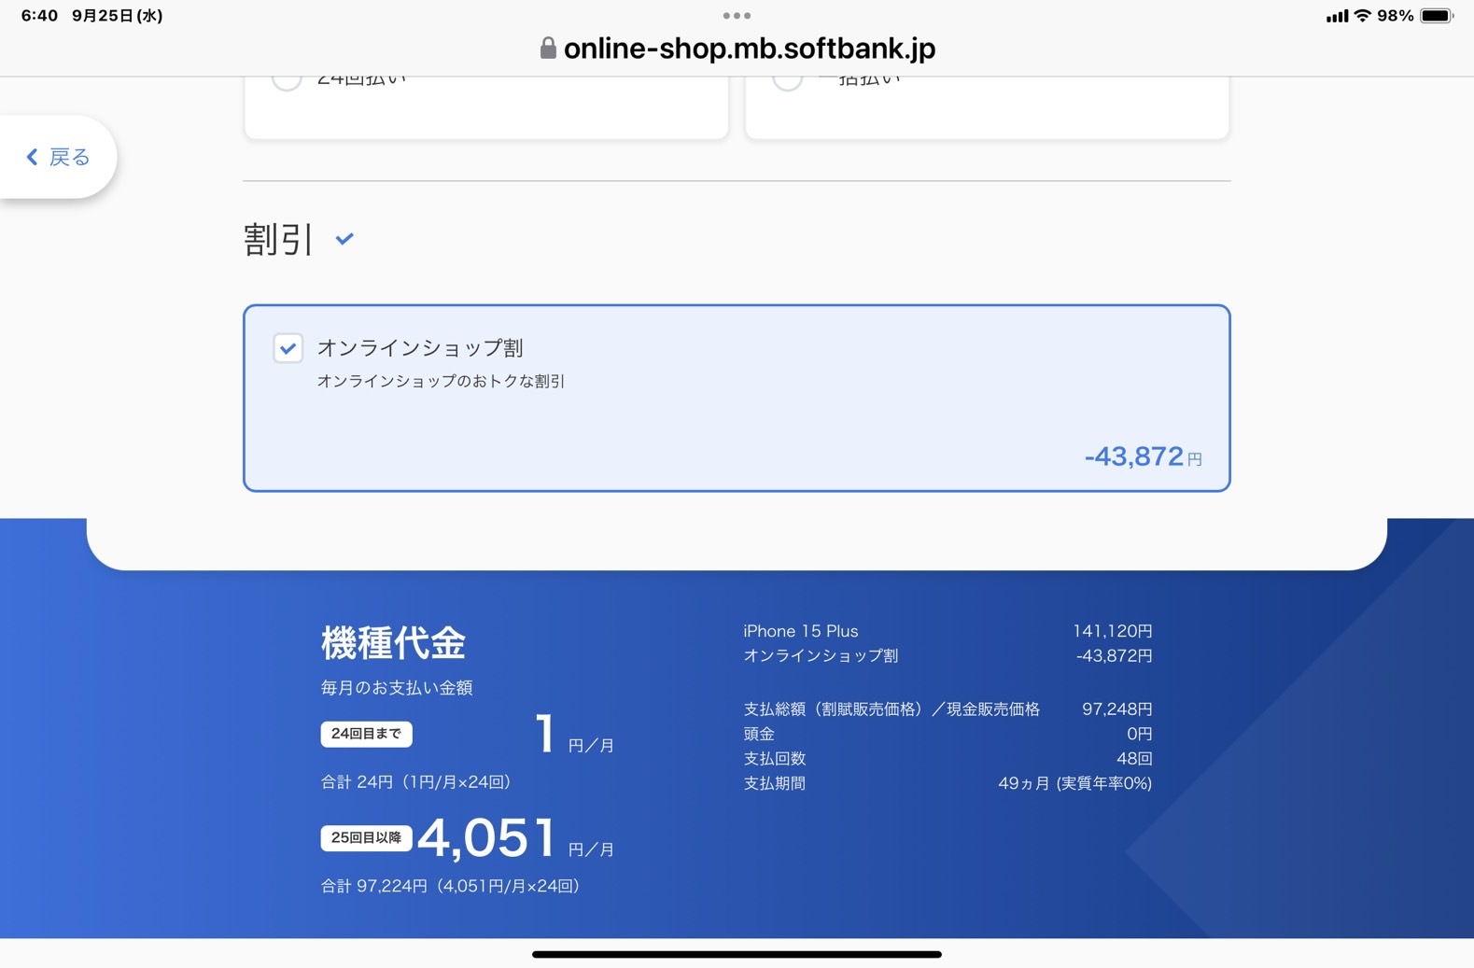
Task: Tap the Wi-Fi icon in the status bar
Action: click(x=1362, y=16)
